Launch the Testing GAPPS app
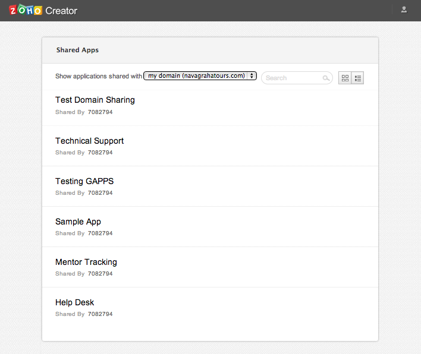This screenshot has height=354, width=421. 84,181
